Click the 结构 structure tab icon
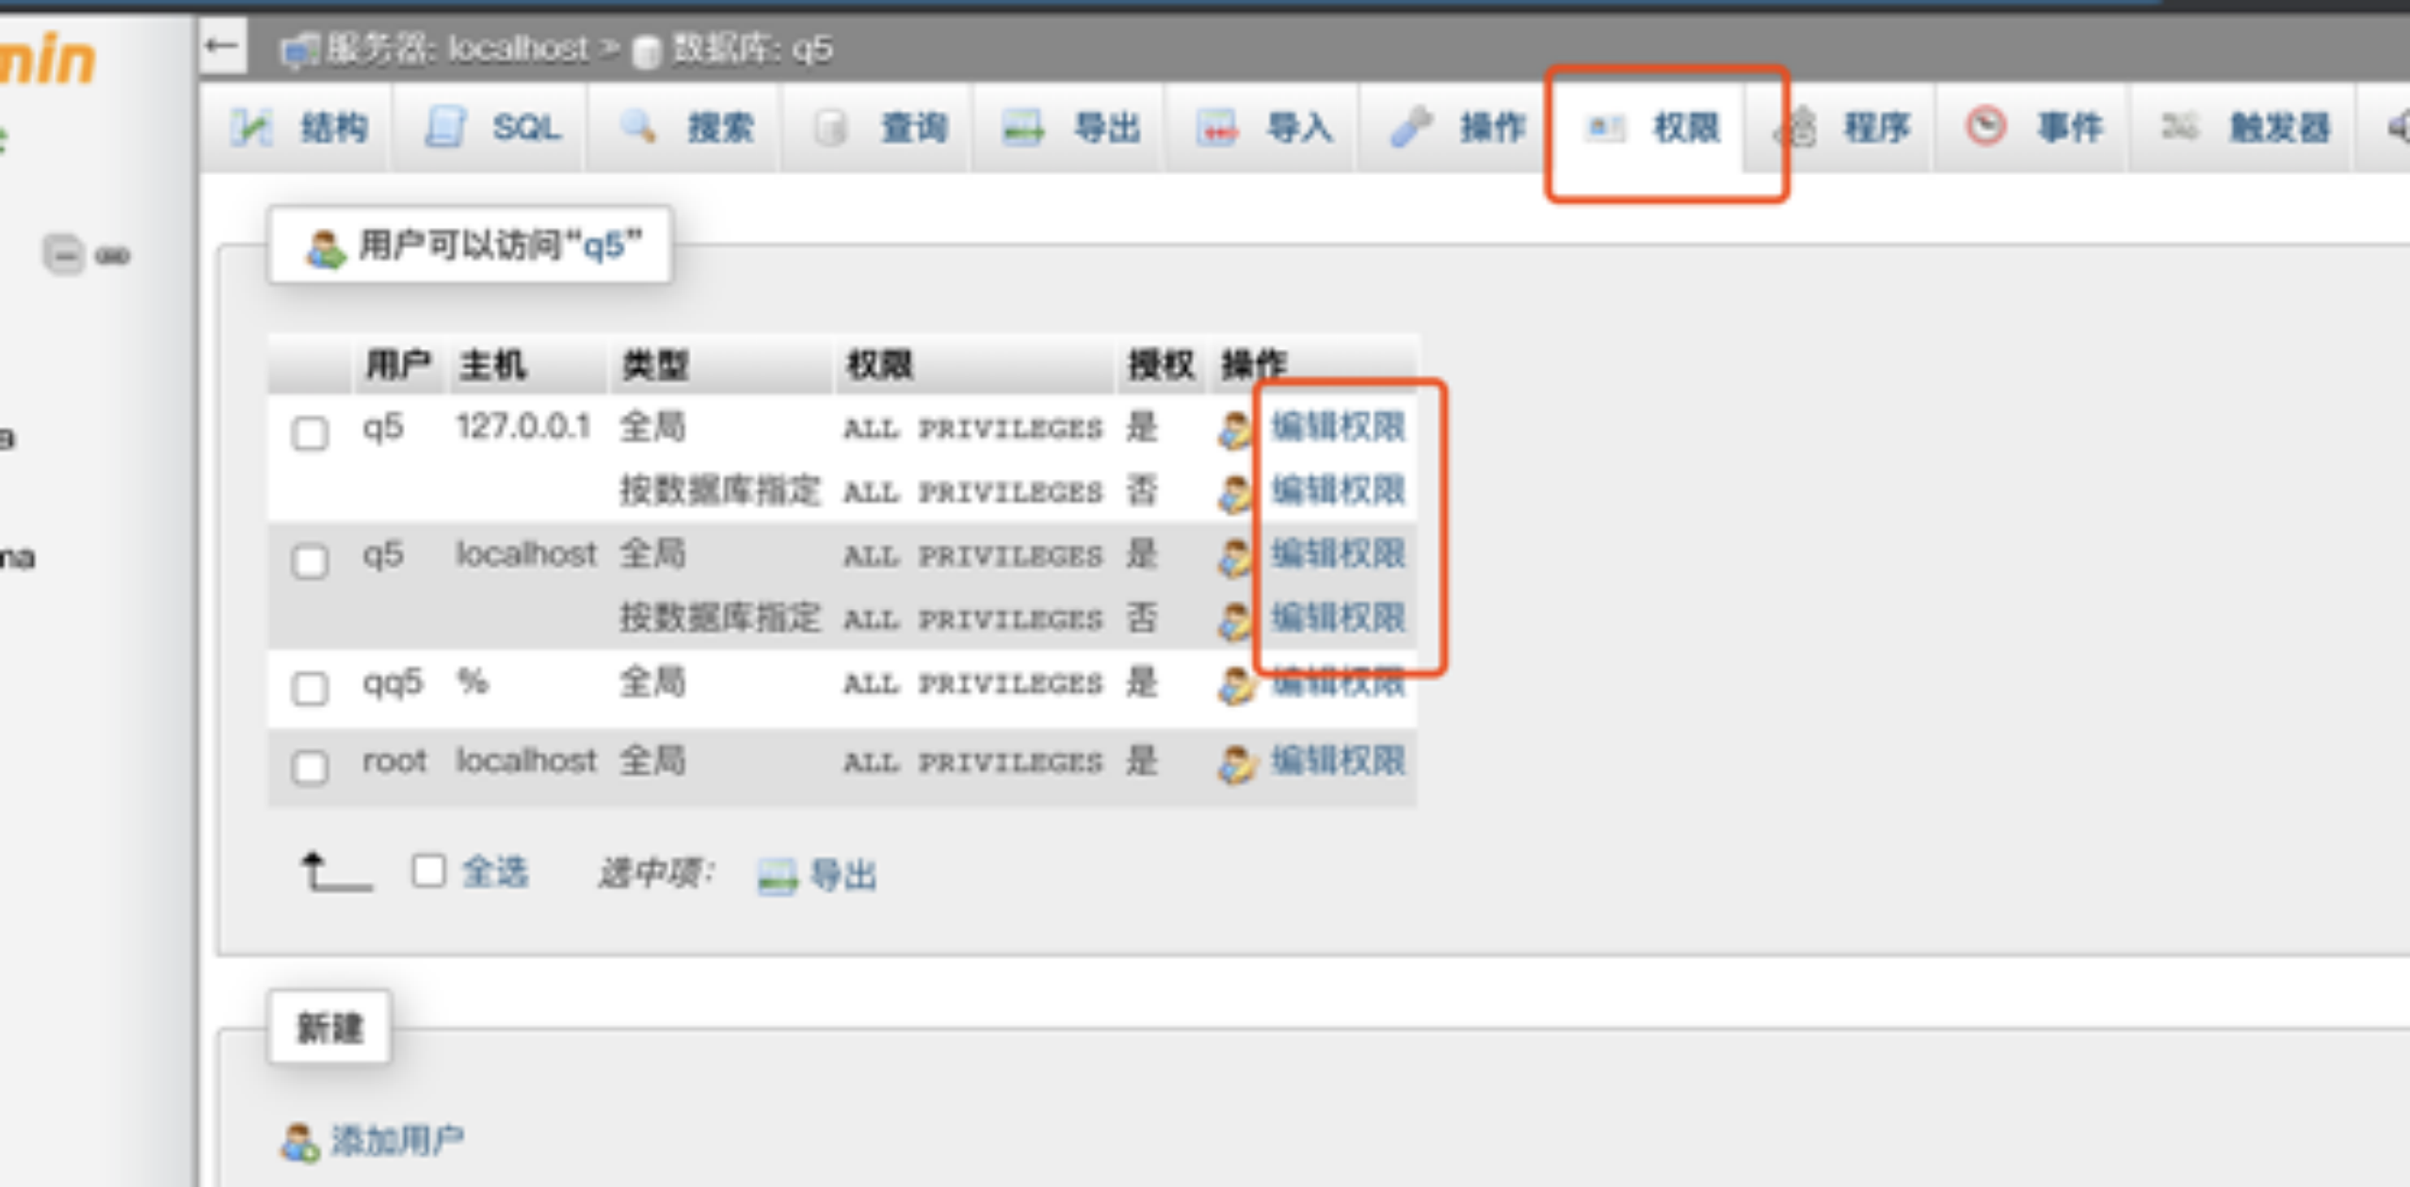The image size is (2410, 1187). click(251, 127)
